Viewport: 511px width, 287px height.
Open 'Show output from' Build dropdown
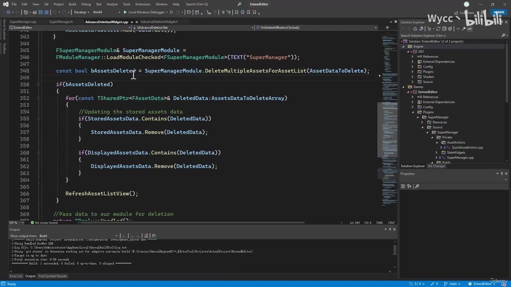78,236
